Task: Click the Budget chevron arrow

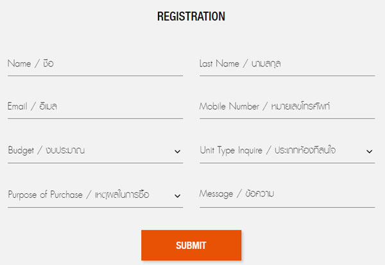Action: pyautogui.click(x=178, y=152)
